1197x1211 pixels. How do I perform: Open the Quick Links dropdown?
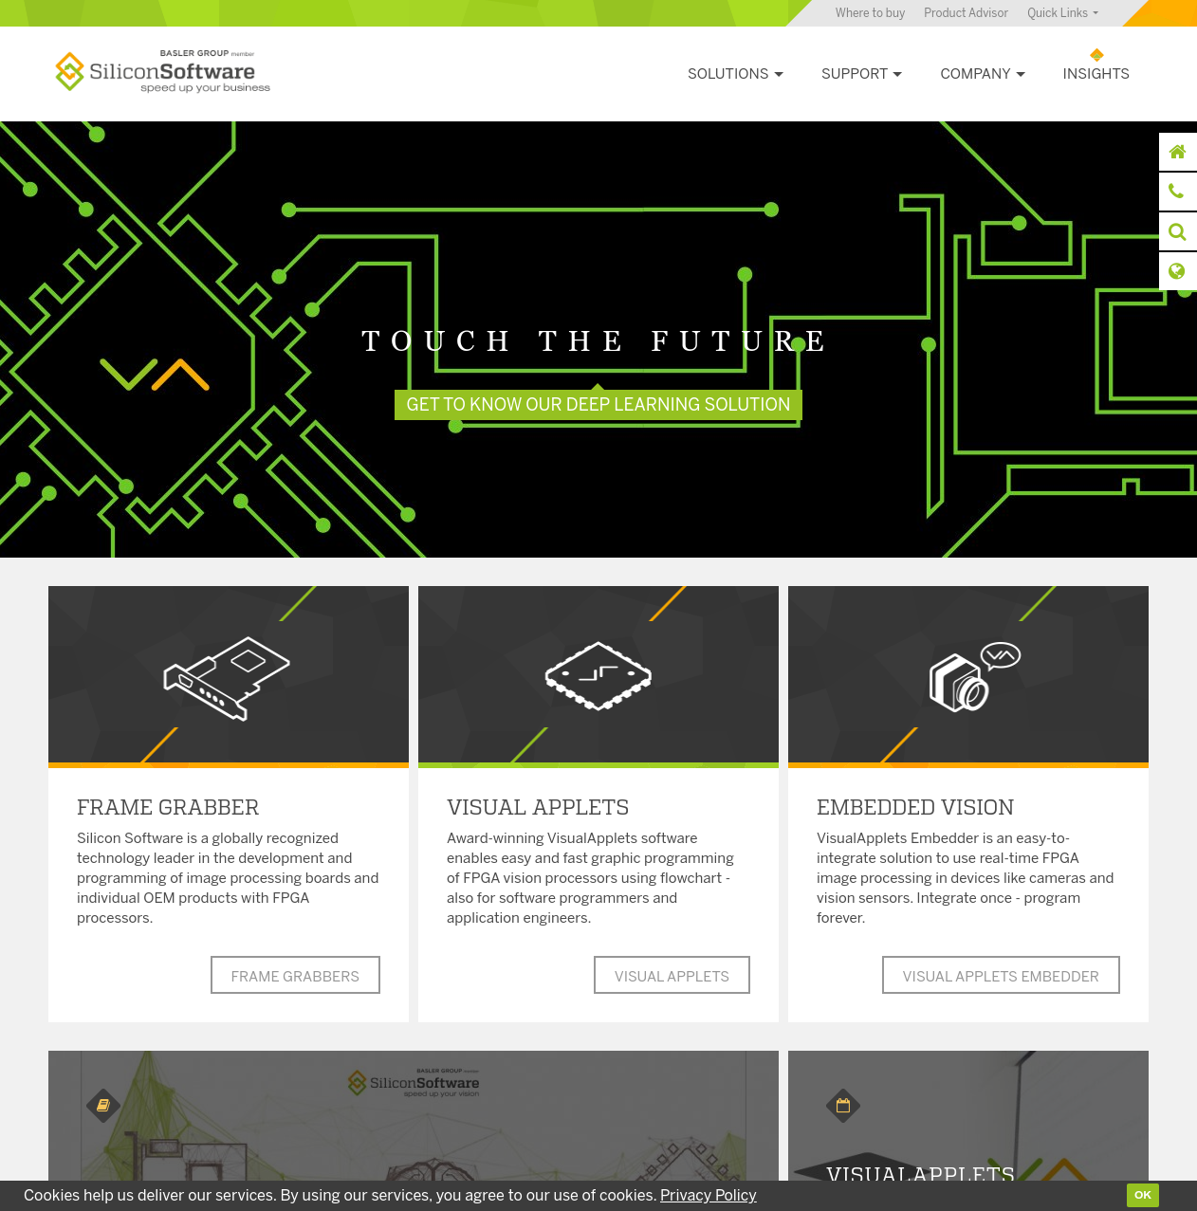click(x=1062, y=13)
